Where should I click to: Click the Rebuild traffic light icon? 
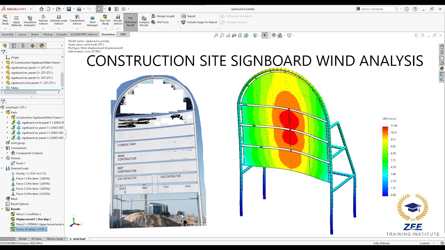pos(110,9)
